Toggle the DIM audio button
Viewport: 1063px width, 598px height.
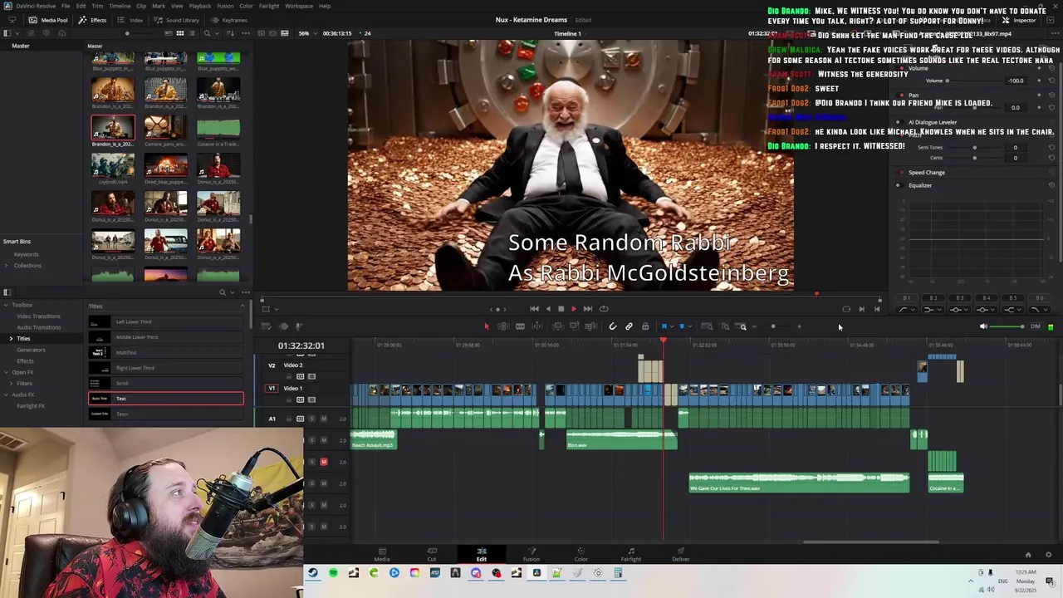tap(1036, 326)
